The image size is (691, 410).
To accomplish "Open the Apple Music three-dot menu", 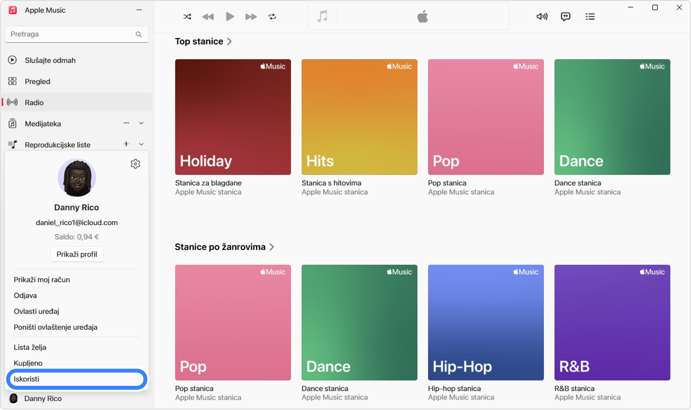I will click(x=139, y=10).
